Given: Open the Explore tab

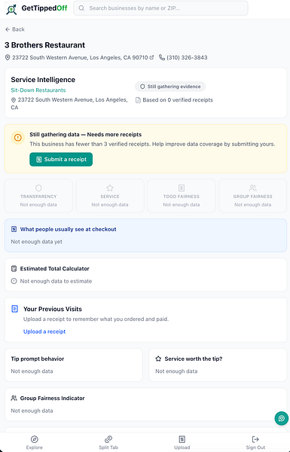Looking at the screenshot, I should tap(35, 442).
